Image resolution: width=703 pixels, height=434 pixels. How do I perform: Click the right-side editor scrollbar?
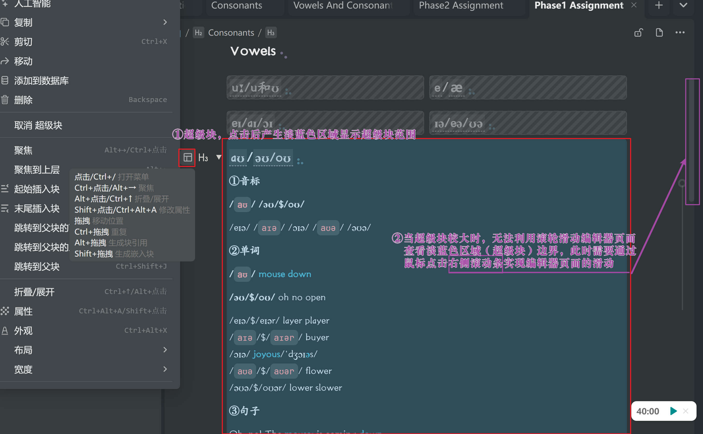point(692,141)
